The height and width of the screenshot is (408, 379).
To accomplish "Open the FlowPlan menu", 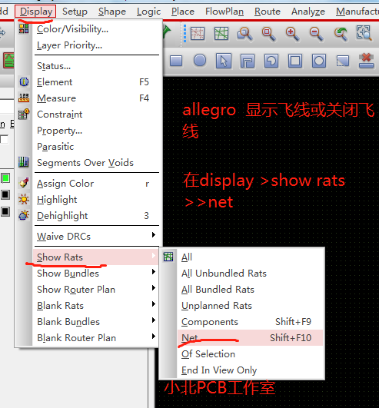I will pos(224,12).
